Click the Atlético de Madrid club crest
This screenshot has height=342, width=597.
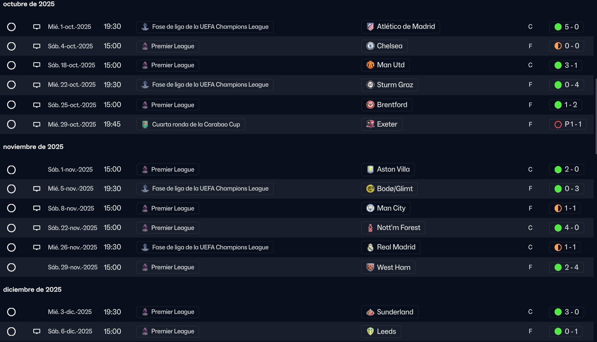coord(370,27)
